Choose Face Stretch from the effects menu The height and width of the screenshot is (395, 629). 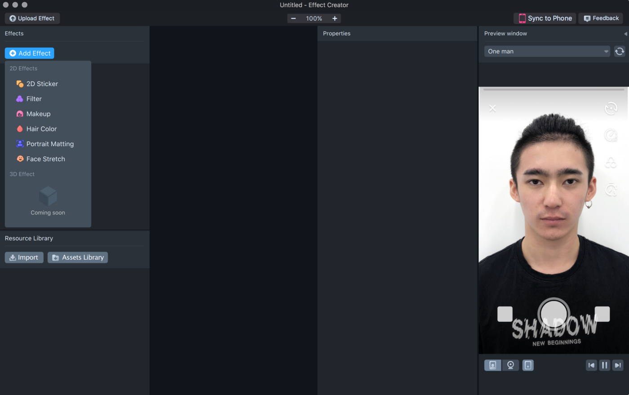(40, 159)
